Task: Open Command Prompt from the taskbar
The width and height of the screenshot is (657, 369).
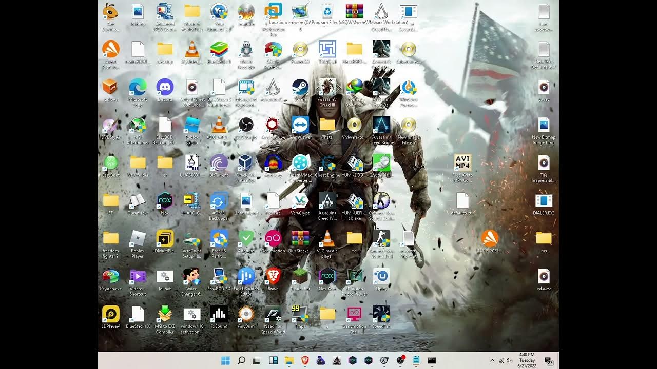Action: [432, 360]
